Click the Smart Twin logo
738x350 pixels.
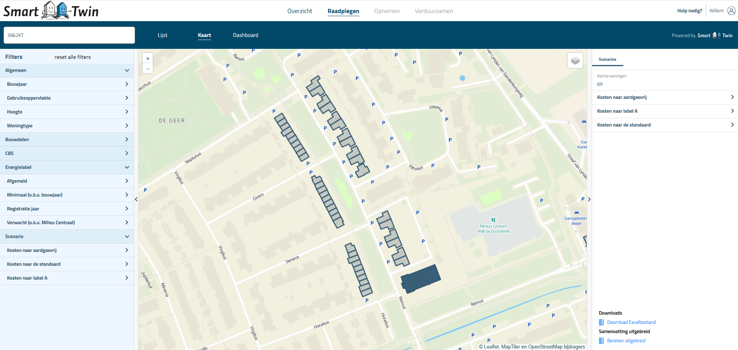pyautogui.click(x=51, y=11)
